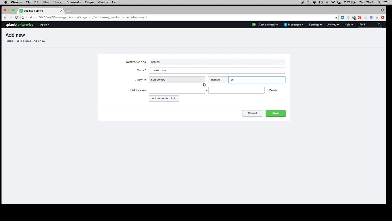Save the new field alias
392x221 pixels.
pos(276,113)
